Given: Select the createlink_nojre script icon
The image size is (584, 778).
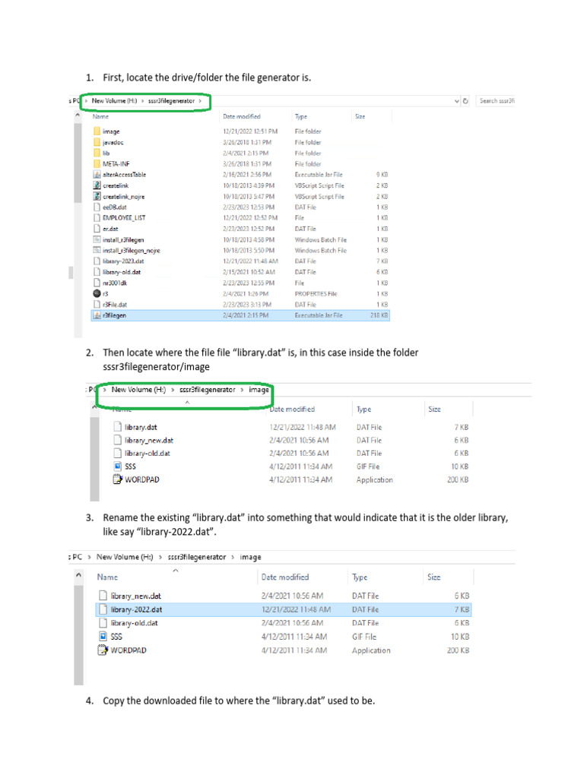Looking at the screenshot, I should (97, 197).
